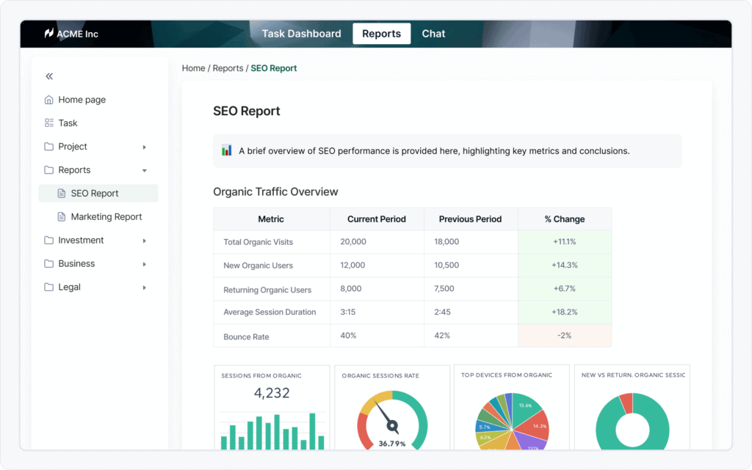The height and width of the screenshot is (470, 752).
Task: Click the SEO Report page title
Action: coord(247,111)
